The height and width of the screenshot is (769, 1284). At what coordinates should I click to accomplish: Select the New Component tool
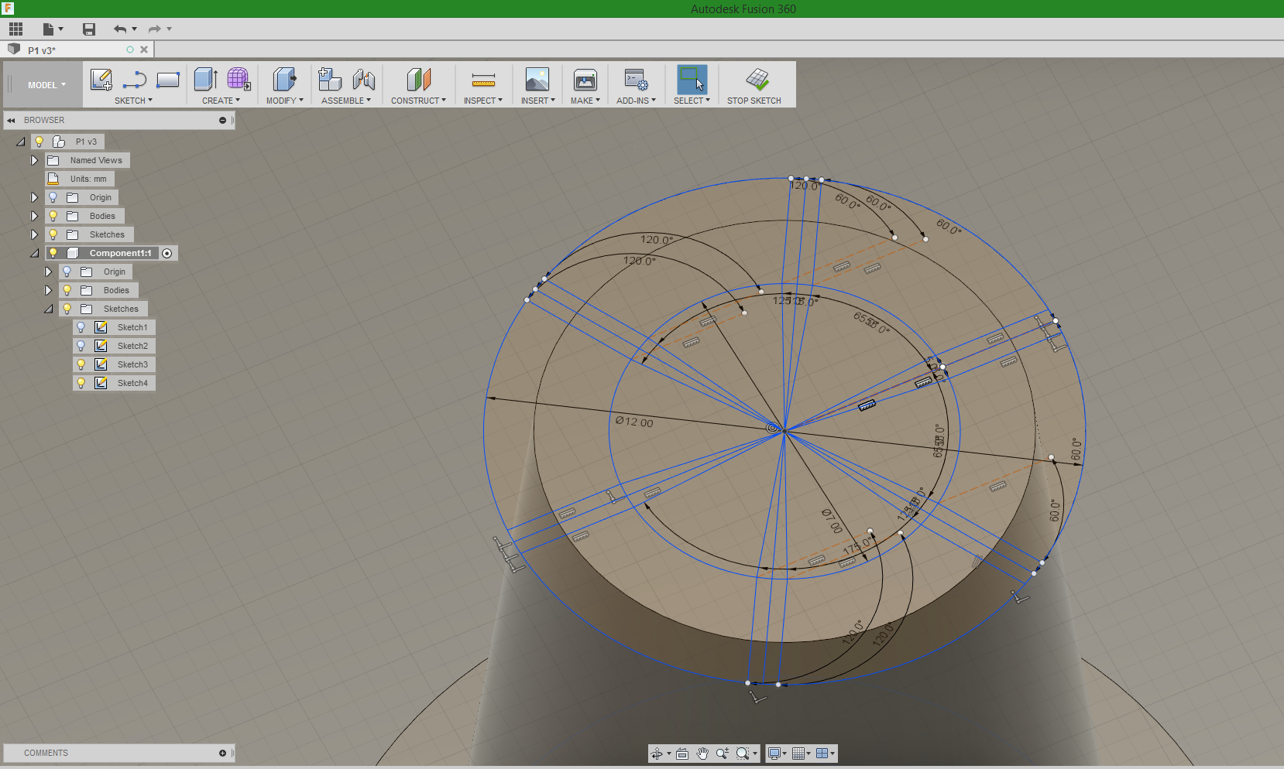[330, 80]
